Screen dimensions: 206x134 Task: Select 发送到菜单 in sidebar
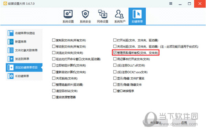click(24, 59)
